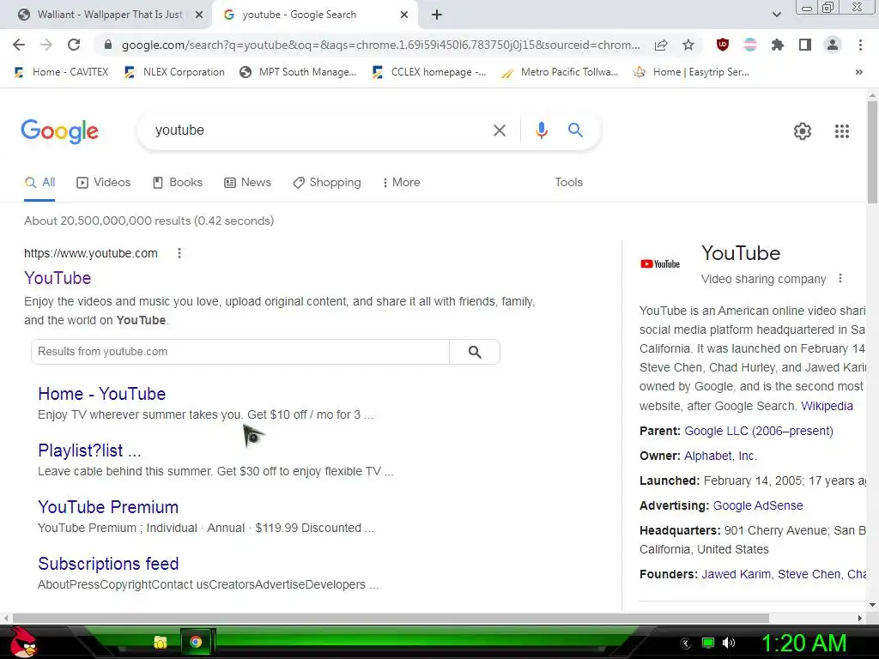Go back to the previous page
This screenshot has height=659, width=879.
19,45
